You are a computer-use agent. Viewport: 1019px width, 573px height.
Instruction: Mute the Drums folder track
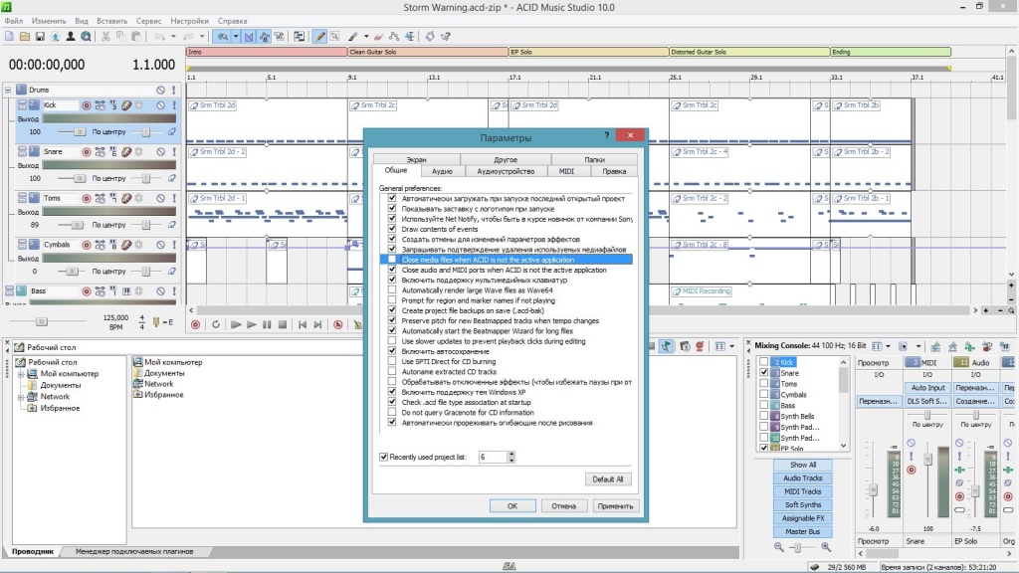click(x=160, y=90)
